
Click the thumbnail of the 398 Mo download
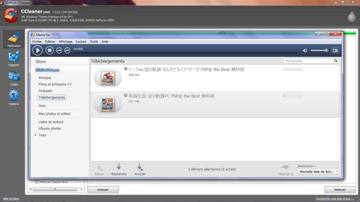click(108, 78)
